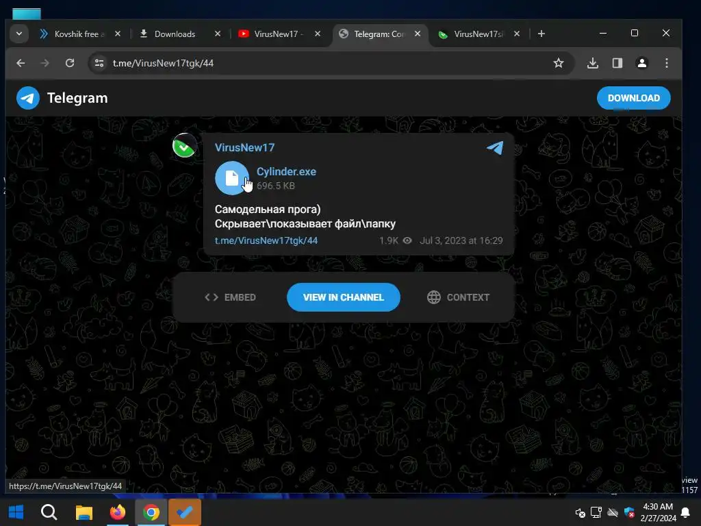
Task: Click the post text "Самодельная прога)"
Action: pos(268,210)
